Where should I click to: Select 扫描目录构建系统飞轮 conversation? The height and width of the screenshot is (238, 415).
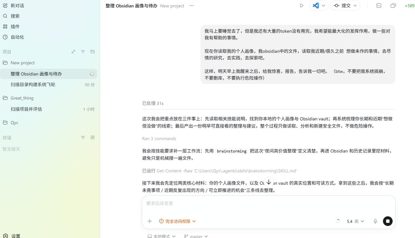click(x=48, y=85)
